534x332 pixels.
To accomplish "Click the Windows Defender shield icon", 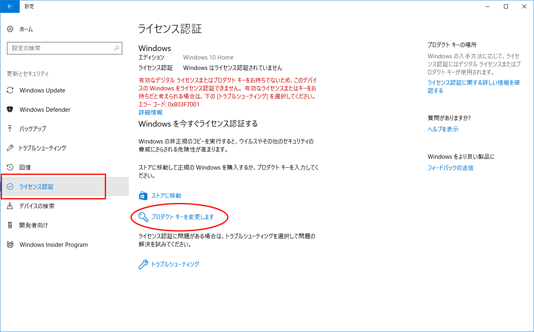I will 10,109.
